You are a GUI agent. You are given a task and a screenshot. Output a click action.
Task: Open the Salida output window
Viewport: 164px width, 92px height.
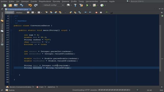10,90
